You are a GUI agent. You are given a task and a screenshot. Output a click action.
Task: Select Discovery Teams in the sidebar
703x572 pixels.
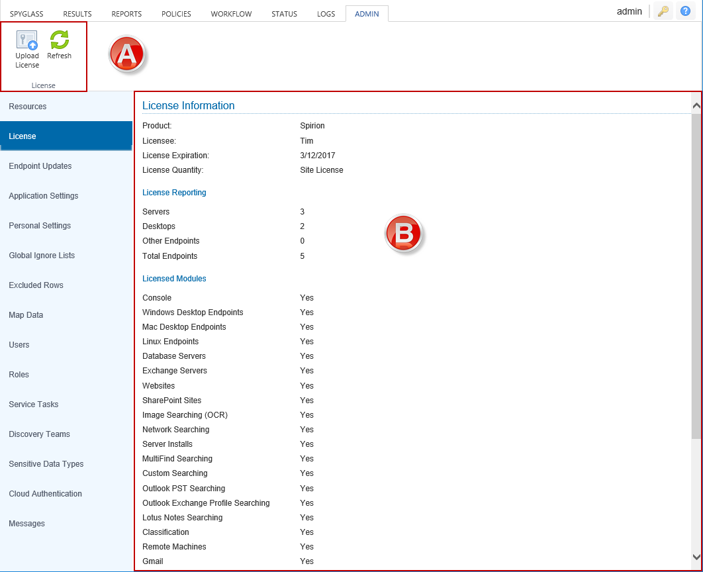(x=39, y=434)
